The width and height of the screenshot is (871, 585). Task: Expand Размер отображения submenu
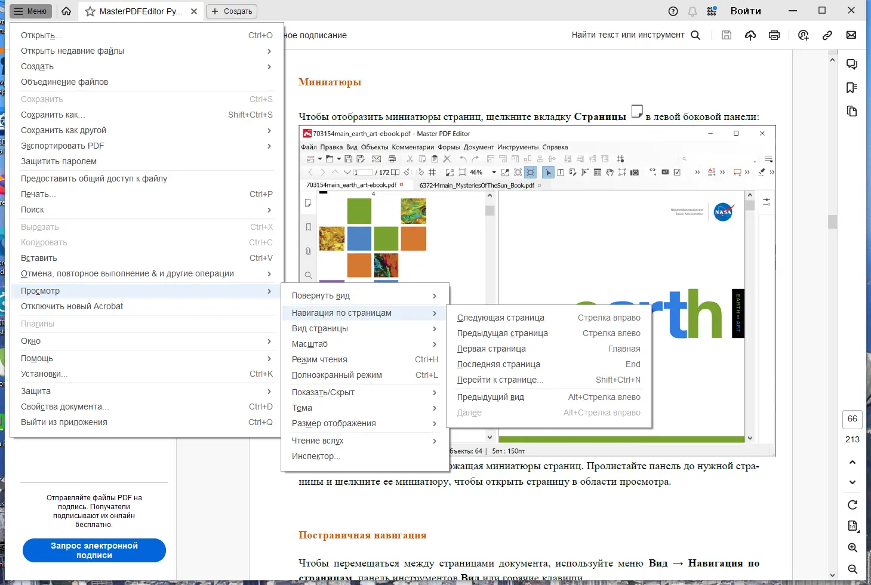pyautogui.click(x=365, y=423)
